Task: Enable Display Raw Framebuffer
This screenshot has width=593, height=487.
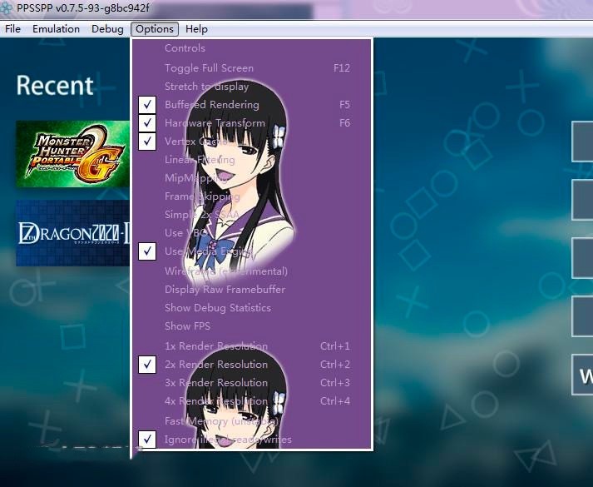Action: point(251,290)
